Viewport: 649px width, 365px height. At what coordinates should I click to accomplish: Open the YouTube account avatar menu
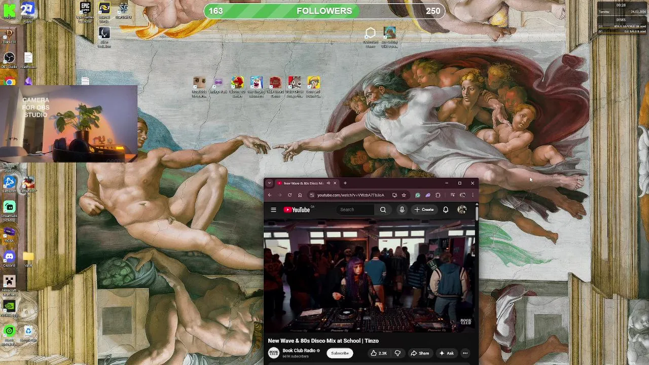click(462, 209)
